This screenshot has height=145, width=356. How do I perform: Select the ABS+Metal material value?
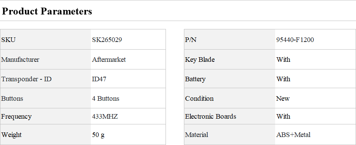click(293, 135)
